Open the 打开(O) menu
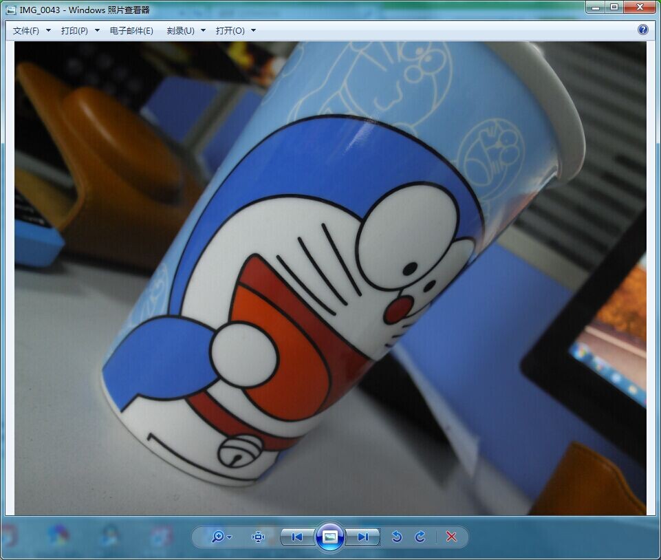This screenshot has width=661, height=560. click(x=230, y=31)
